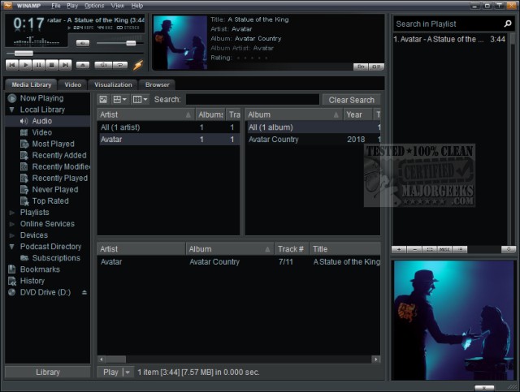
Task: Click the Clear Search button
Action: (351, 100)
